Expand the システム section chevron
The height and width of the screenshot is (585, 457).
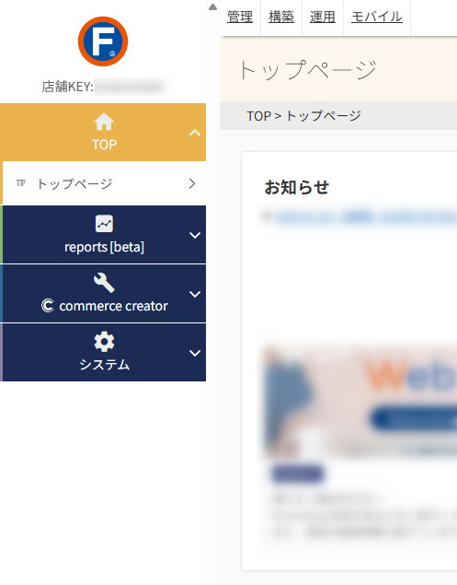point(195,353)
